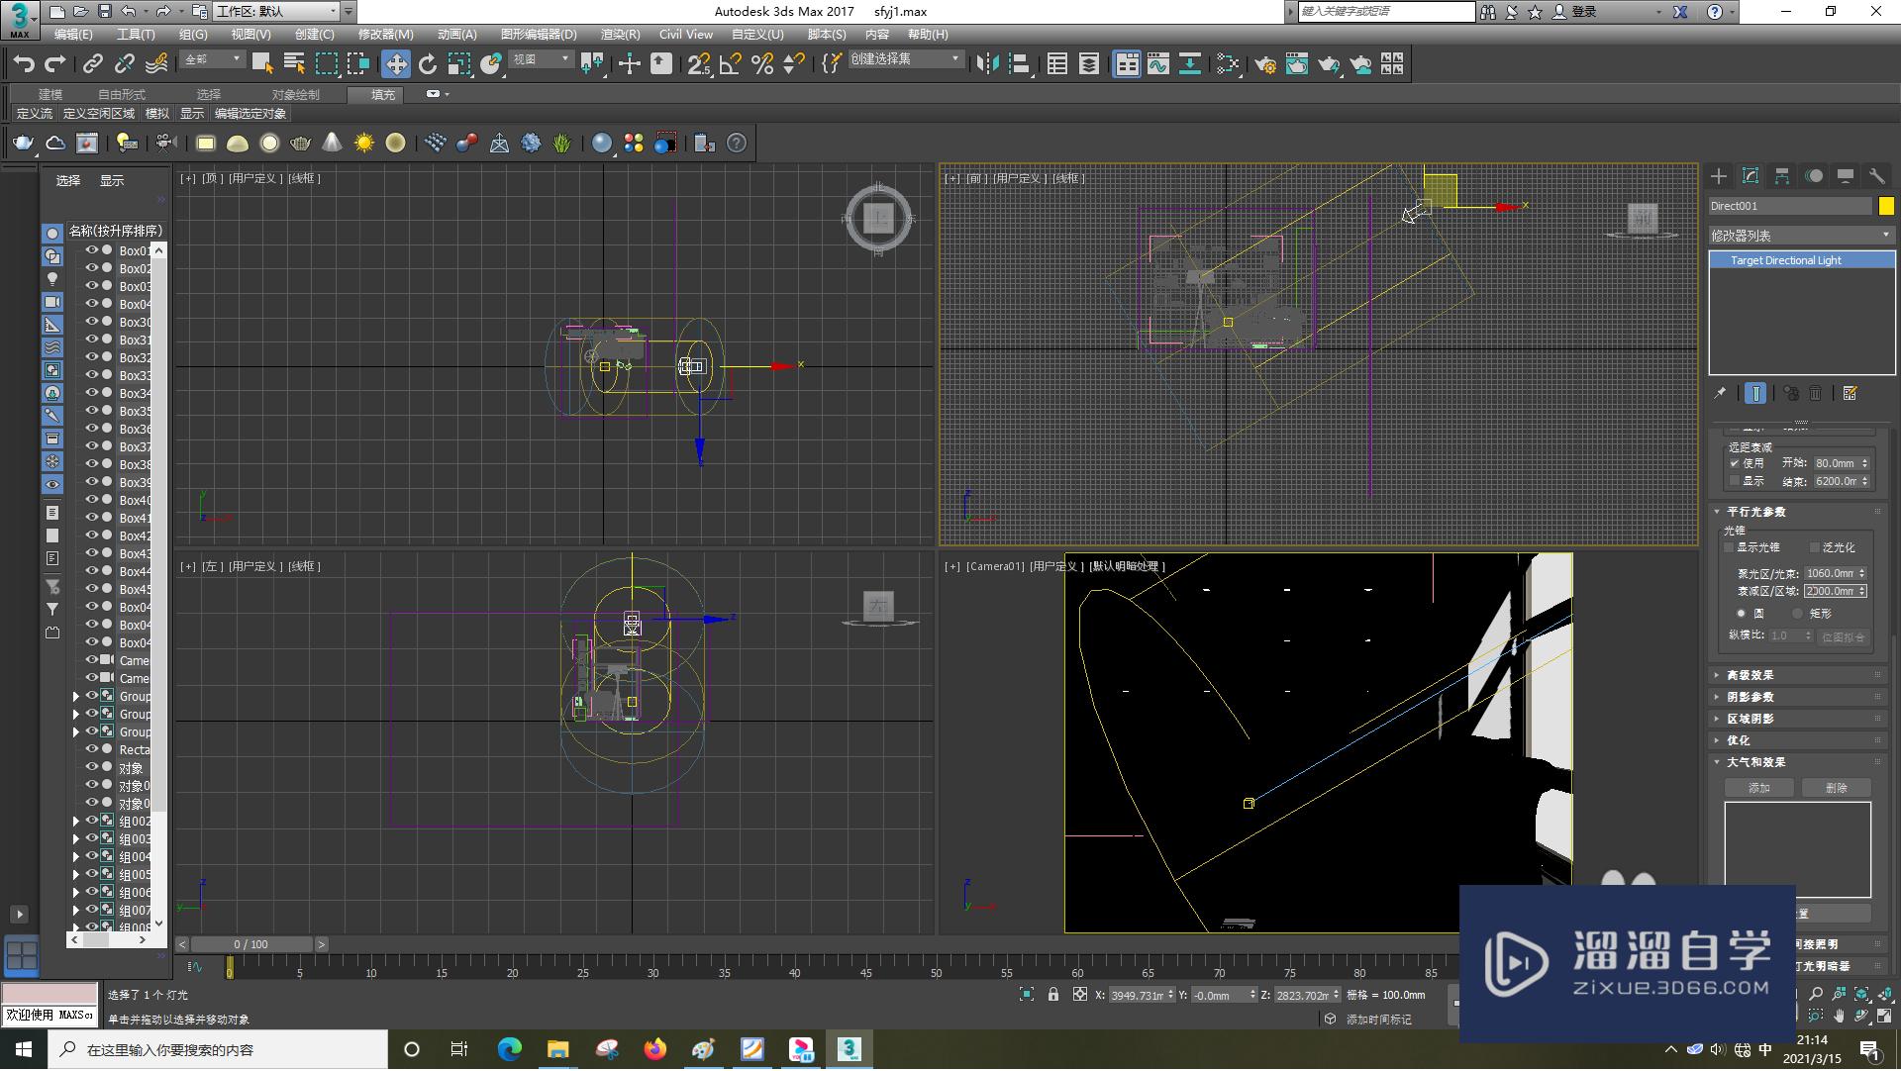Open Microsoft Edge from the Windows taskbar
Viewport: 1901px width, 1071px height.
click(509, 1050)
